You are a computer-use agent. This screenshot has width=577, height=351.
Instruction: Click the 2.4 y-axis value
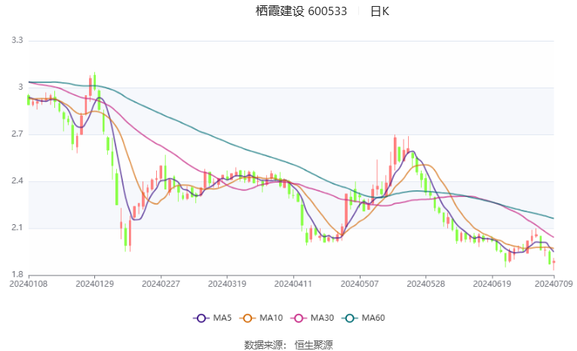(x=17, y=181)
